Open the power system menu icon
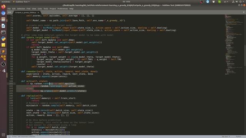Screen dimensions: 246x138 click(241, 2)
